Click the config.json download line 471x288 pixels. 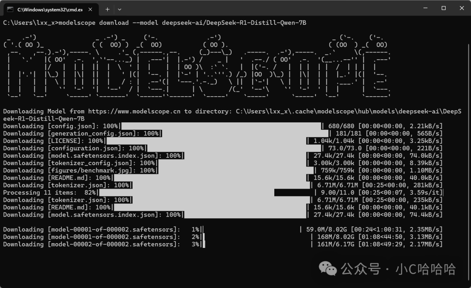point(222,126)
